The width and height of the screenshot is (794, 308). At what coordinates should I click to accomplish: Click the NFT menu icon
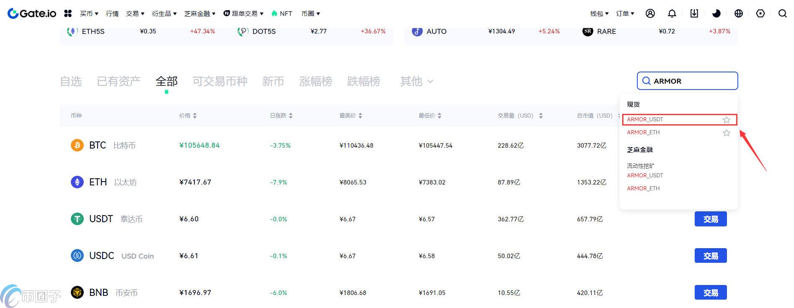point(274,13)
